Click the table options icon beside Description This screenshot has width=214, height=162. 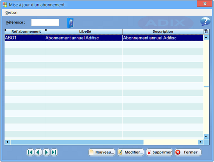206,31
